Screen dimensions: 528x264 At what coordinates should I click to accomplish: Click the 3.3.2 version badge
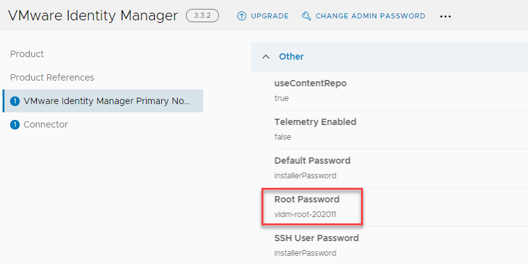tap(202, 15)
